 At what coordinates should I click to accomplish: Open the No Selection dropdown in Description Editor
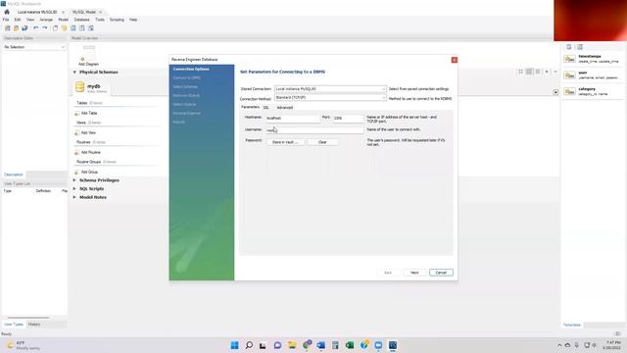pos(34,47)
